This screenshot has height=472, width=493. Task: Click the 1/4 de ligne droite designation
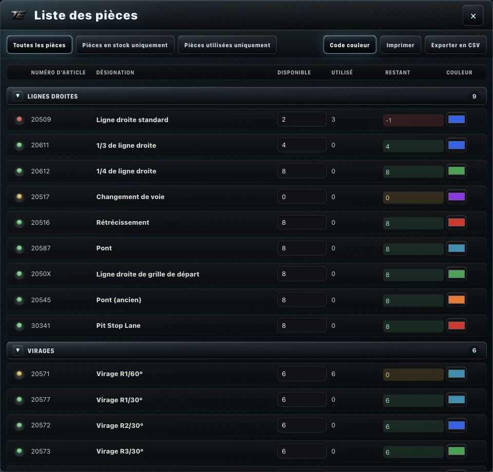click(126, 171)
